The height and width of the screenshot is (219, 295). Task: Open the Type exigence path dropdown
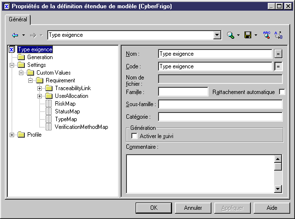(217, 35)
